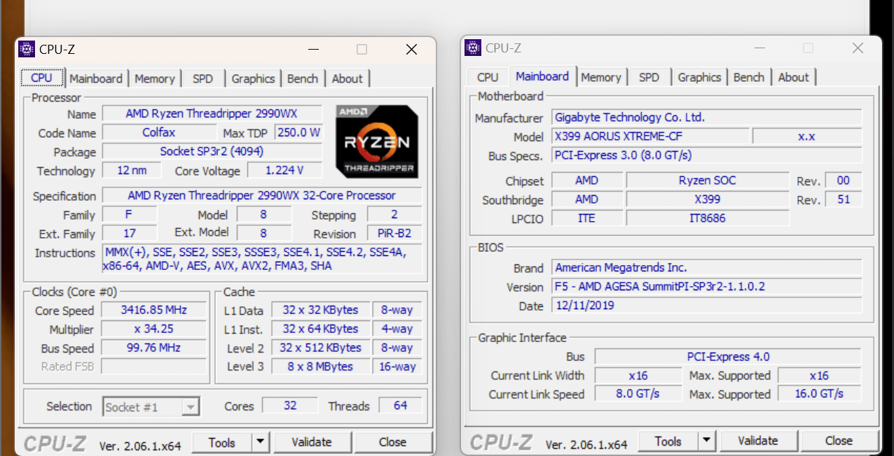Open the Mainboard tab in the left window
This screenshot has width=894, height=456.
click(96, 78)
